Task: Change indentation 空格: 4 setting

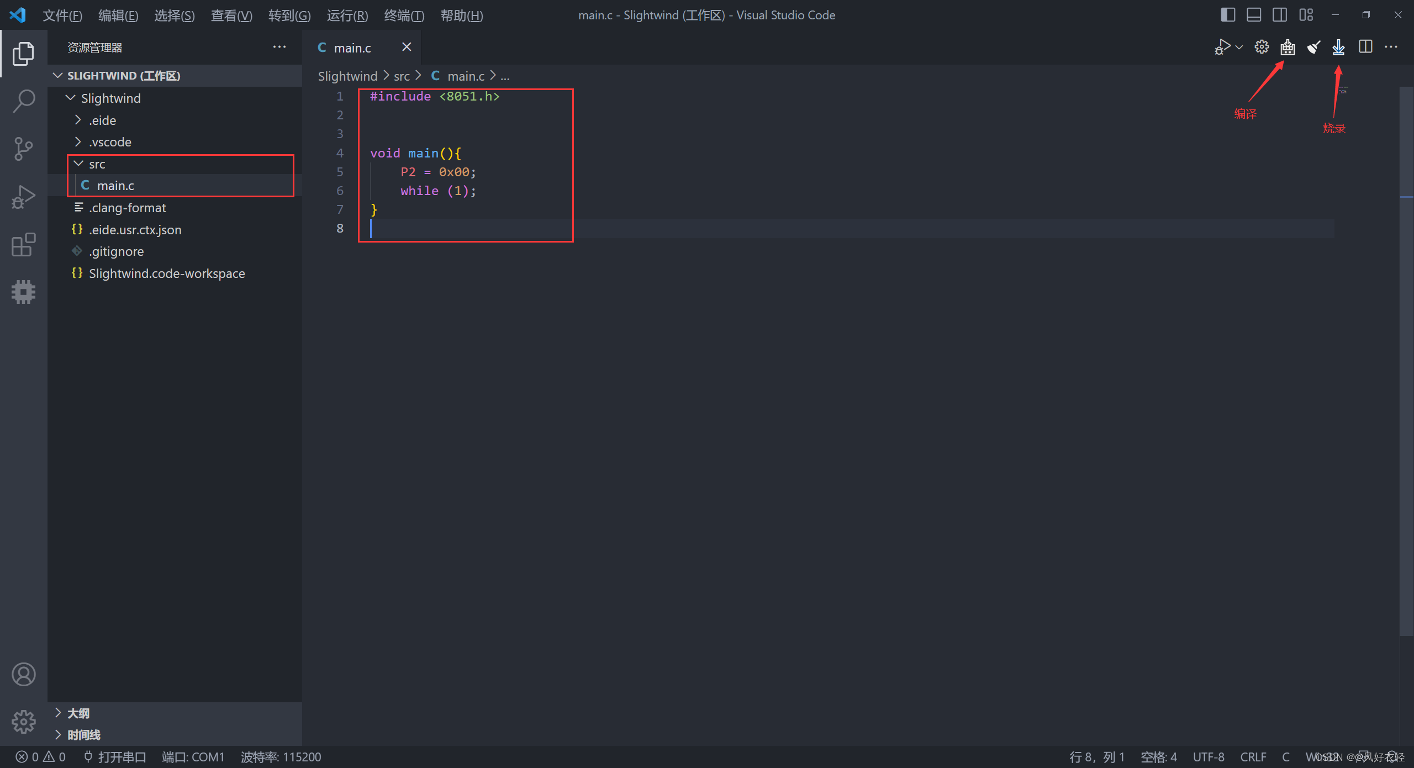Action: click(x=1159, y=757)
